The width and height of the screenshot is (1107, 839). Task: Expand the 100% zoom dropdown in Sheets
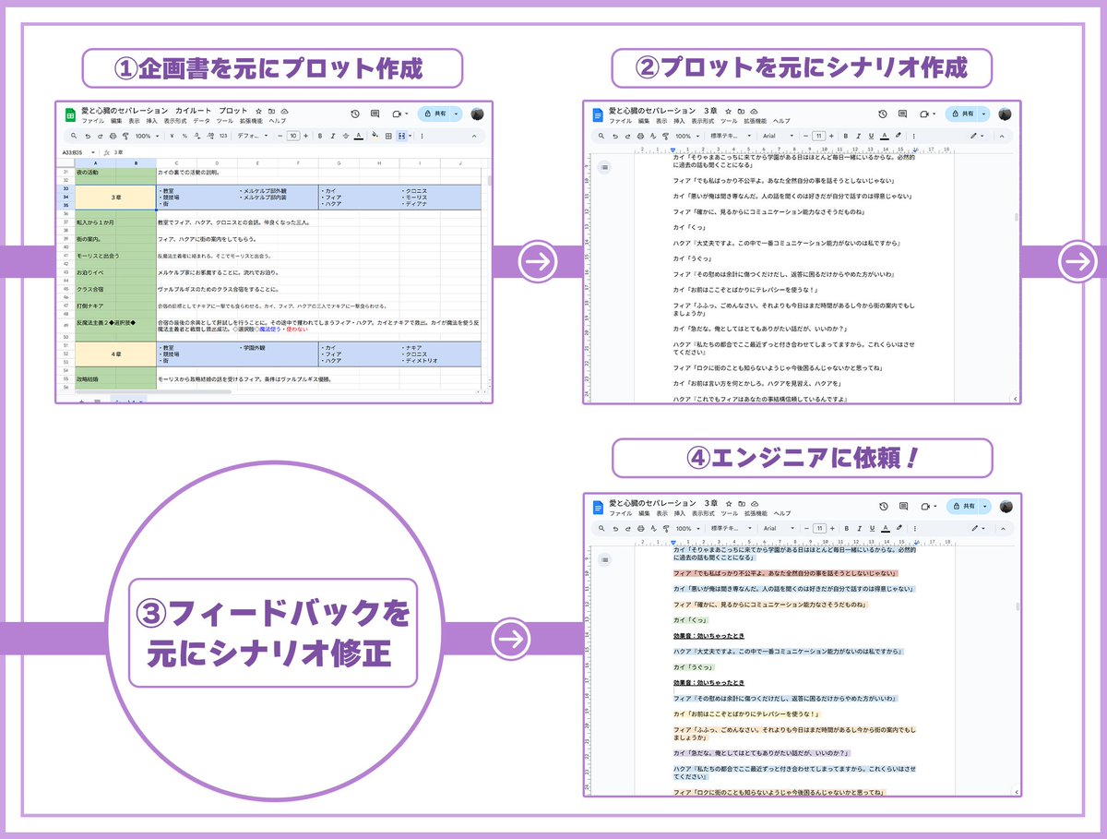(146, 135)
